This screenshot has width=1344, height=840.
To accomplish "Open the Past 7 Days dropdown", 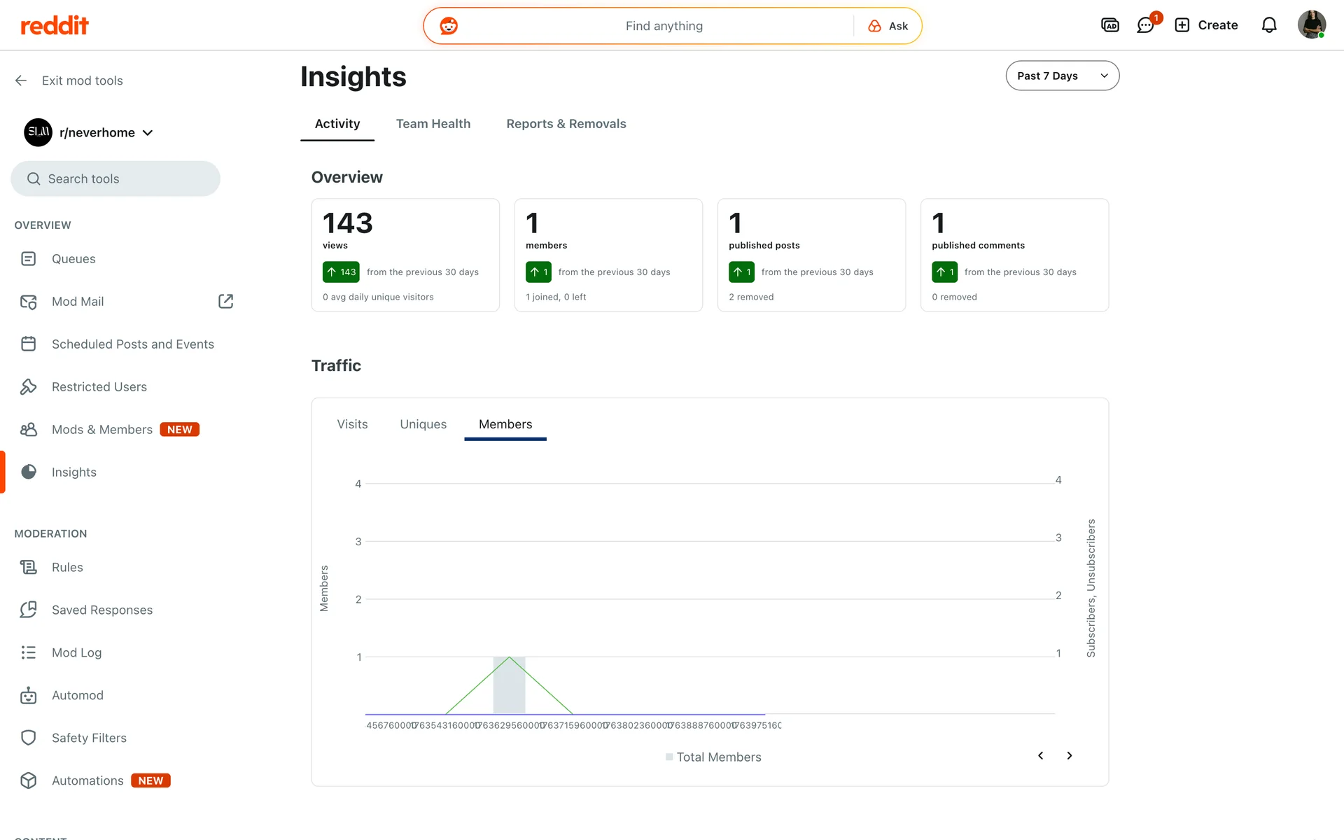I will coord(1062,76).
